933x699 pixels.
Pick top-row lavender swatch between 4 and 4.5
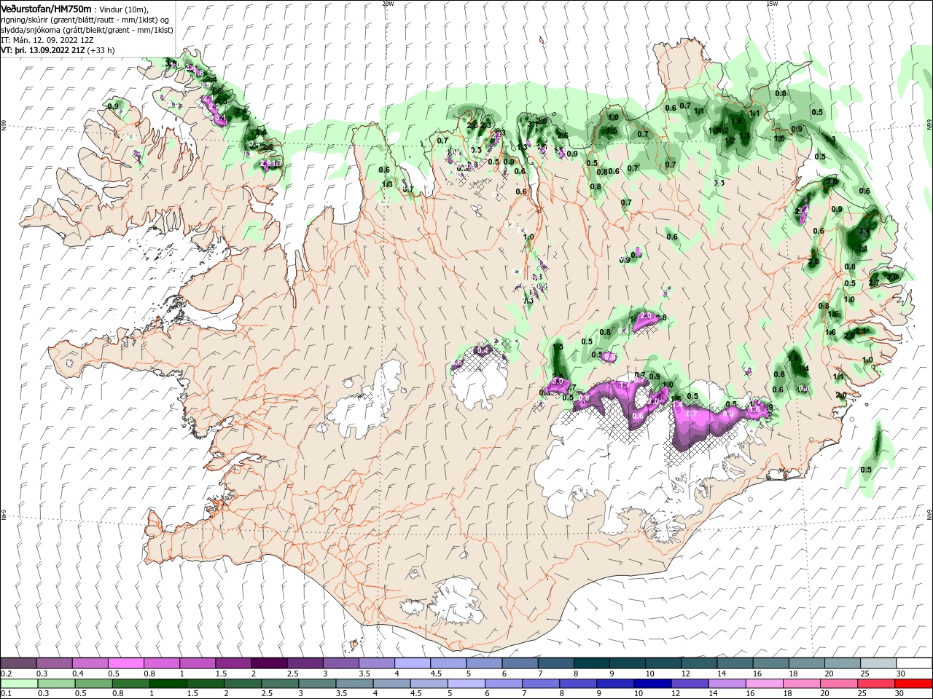pos(413,663)
